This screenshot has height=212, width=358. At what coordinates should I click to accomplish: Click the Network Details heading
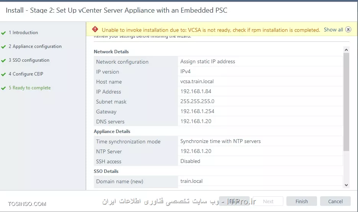click(x=111, y=52)
